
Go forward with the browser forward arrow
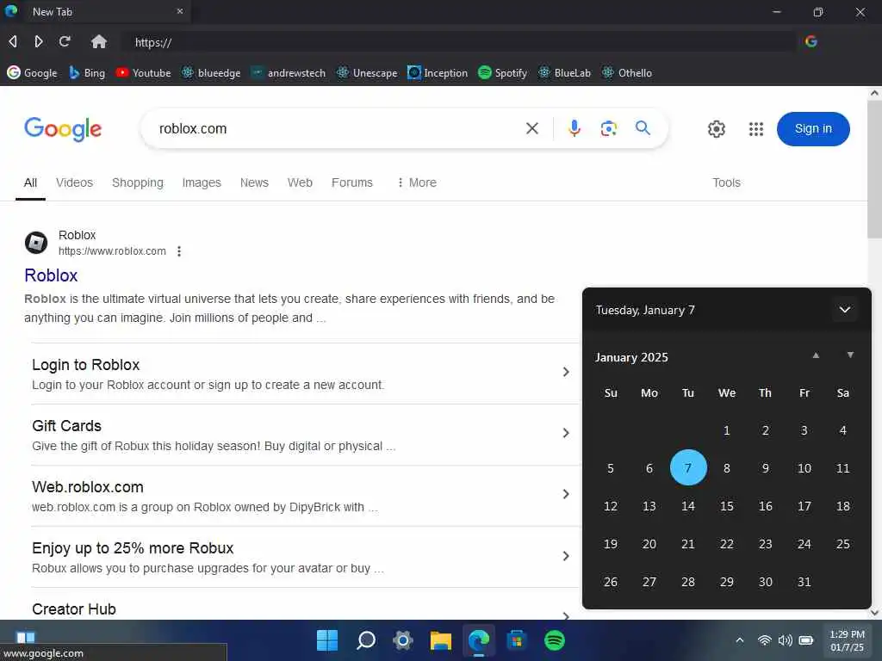coord(38,41)
